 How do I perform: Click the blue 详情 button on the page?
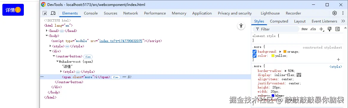click(13, 10)
